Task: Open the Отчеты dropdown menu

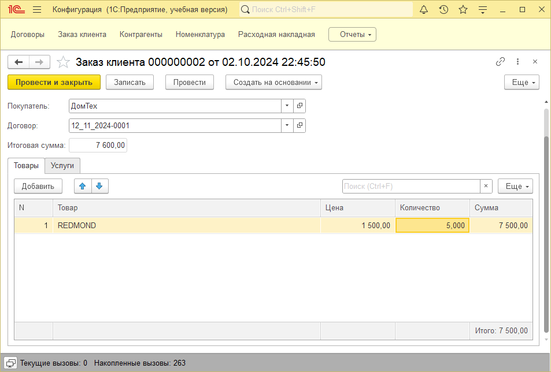Action: 352,35
